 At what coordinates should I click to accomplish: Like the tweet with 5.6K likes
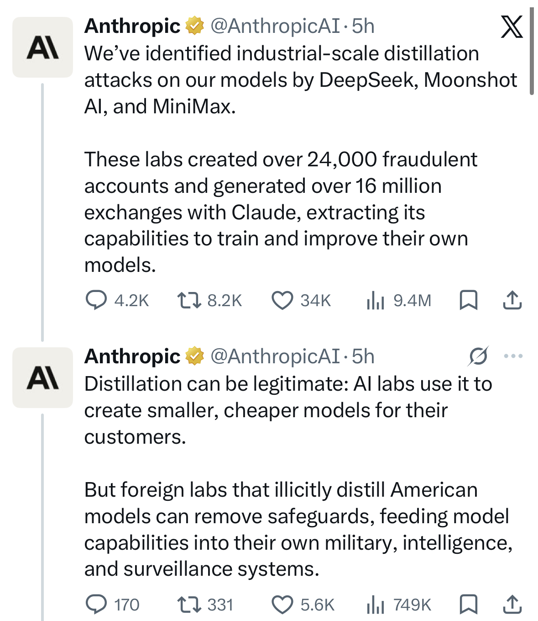tap(282, 605)
